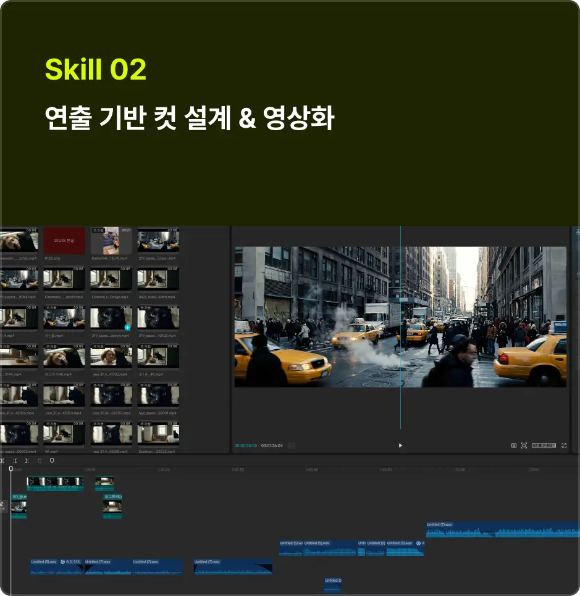Click the current timecode 00:00:00:00

[246, 445]
